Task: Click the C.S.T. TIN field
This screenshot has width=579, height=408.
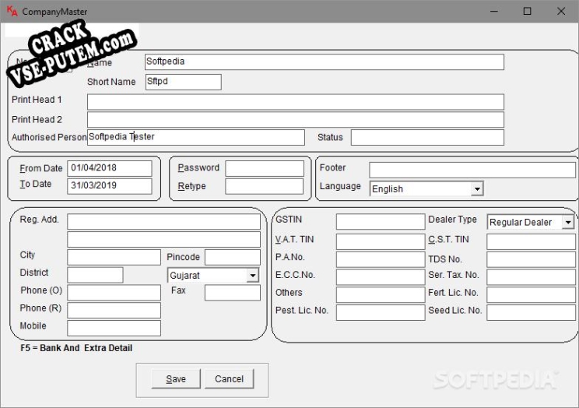Action: pyautogui.click(x=531, y=241)
